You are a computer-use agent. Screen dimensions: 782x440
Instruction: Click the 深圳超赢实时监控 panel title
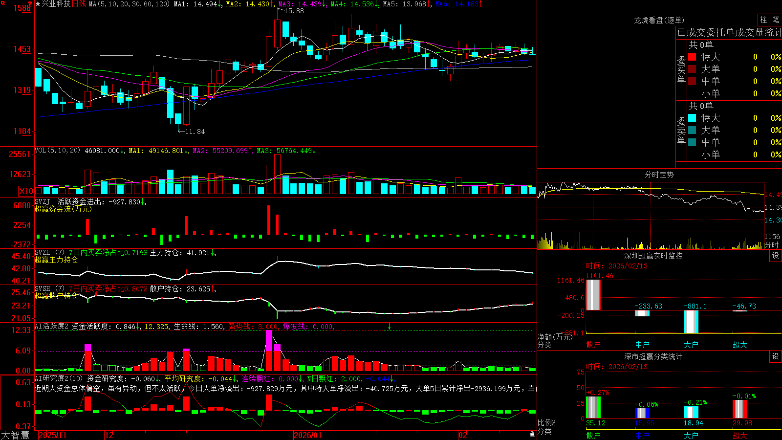653,256
